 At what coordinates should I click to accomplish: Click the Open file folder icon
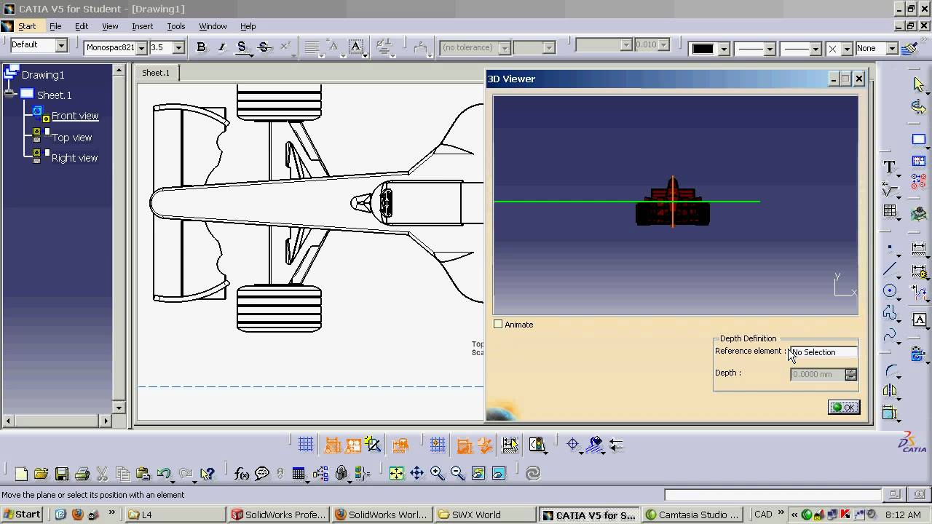42,474
